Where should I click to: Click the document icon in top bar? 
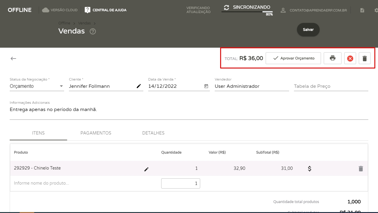point(362,10)
